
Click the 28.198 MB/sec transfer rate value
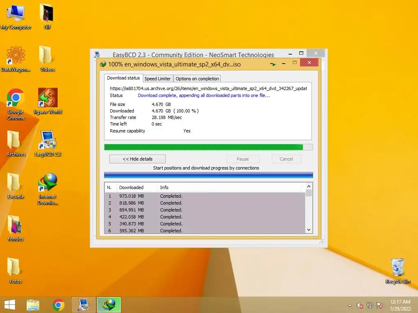pyautogui.click(x=167, y=117)
